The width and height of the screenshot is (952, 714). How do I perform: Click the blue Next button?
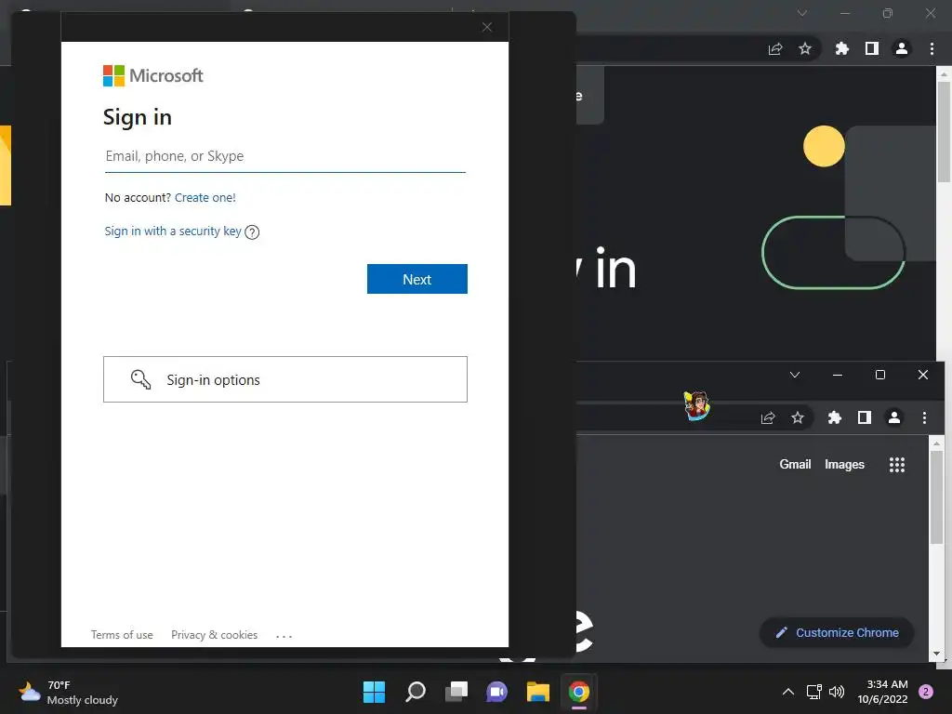coord(417,279)
